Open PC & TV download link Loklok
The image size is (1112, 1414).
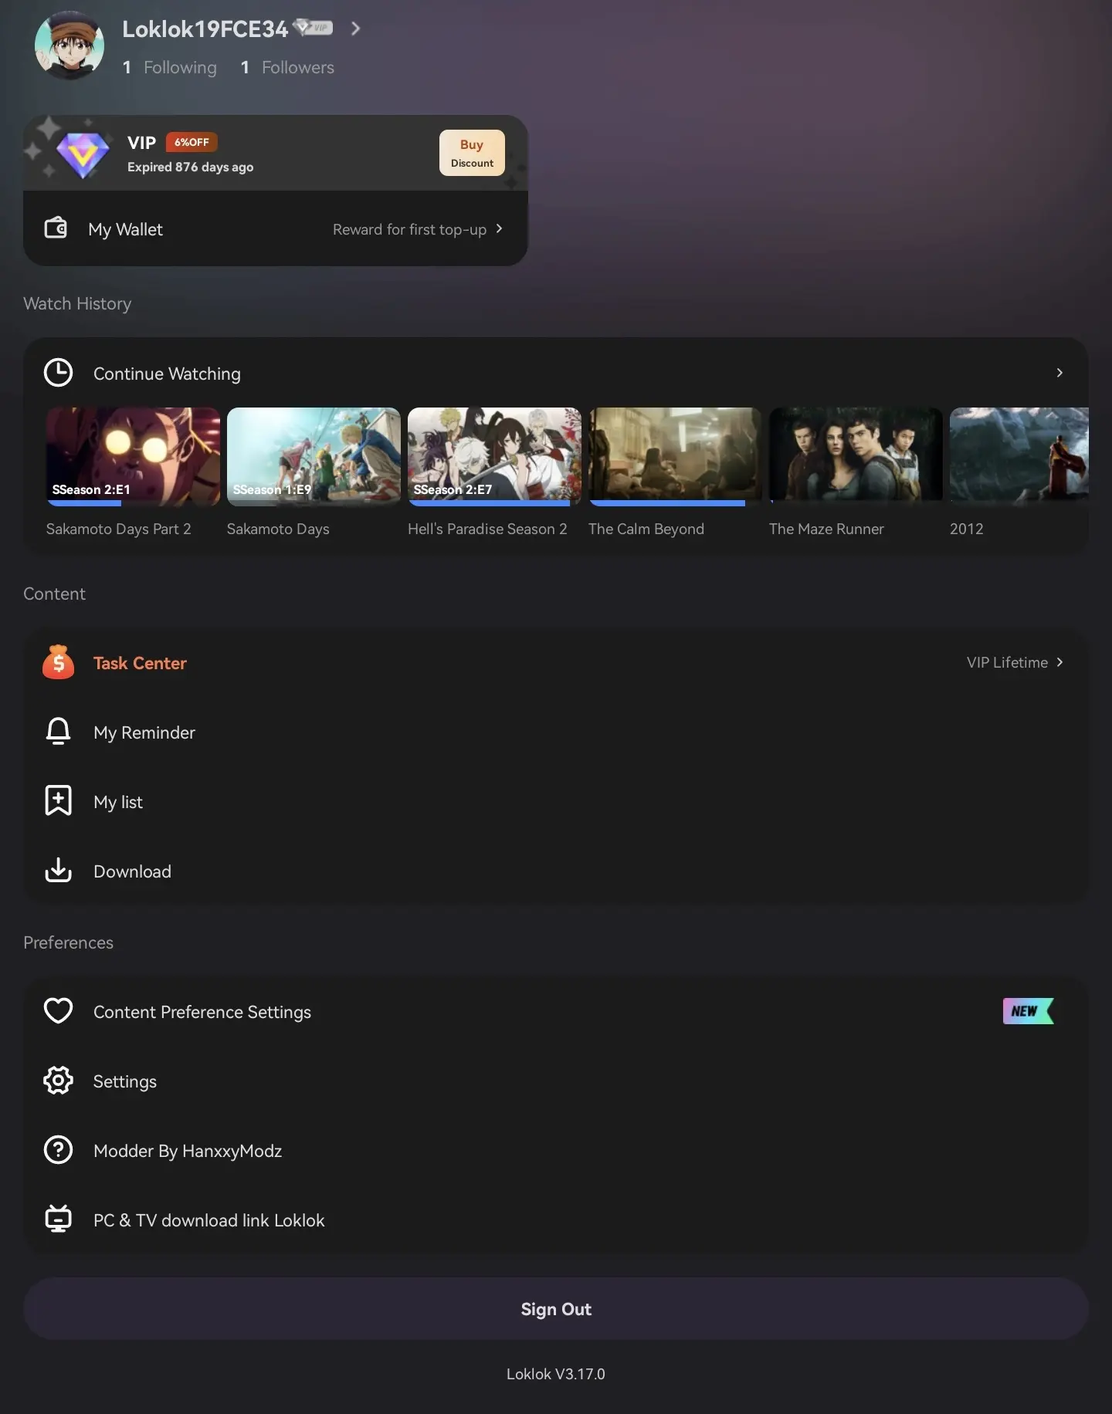[556, 1219]
